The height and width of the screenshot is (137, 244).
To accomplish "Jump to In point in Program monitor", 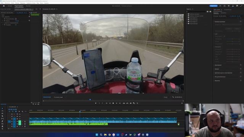I will (107, 103).
